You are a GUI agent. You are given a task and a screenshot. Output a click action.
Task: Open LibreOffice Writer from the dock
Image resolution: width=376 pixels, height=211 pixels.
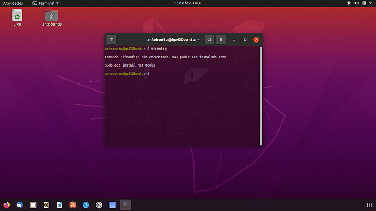point(59,205)
